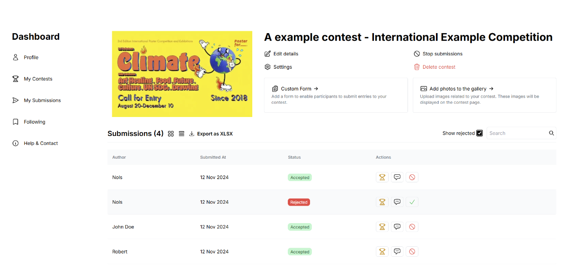
Task: Reject John Doe's submission
Action: click(412, 227)
